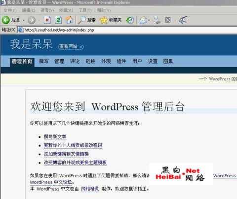Click the full-screen icon in toolbar
This screenshot has height=199, width=237.
(167, 20)
